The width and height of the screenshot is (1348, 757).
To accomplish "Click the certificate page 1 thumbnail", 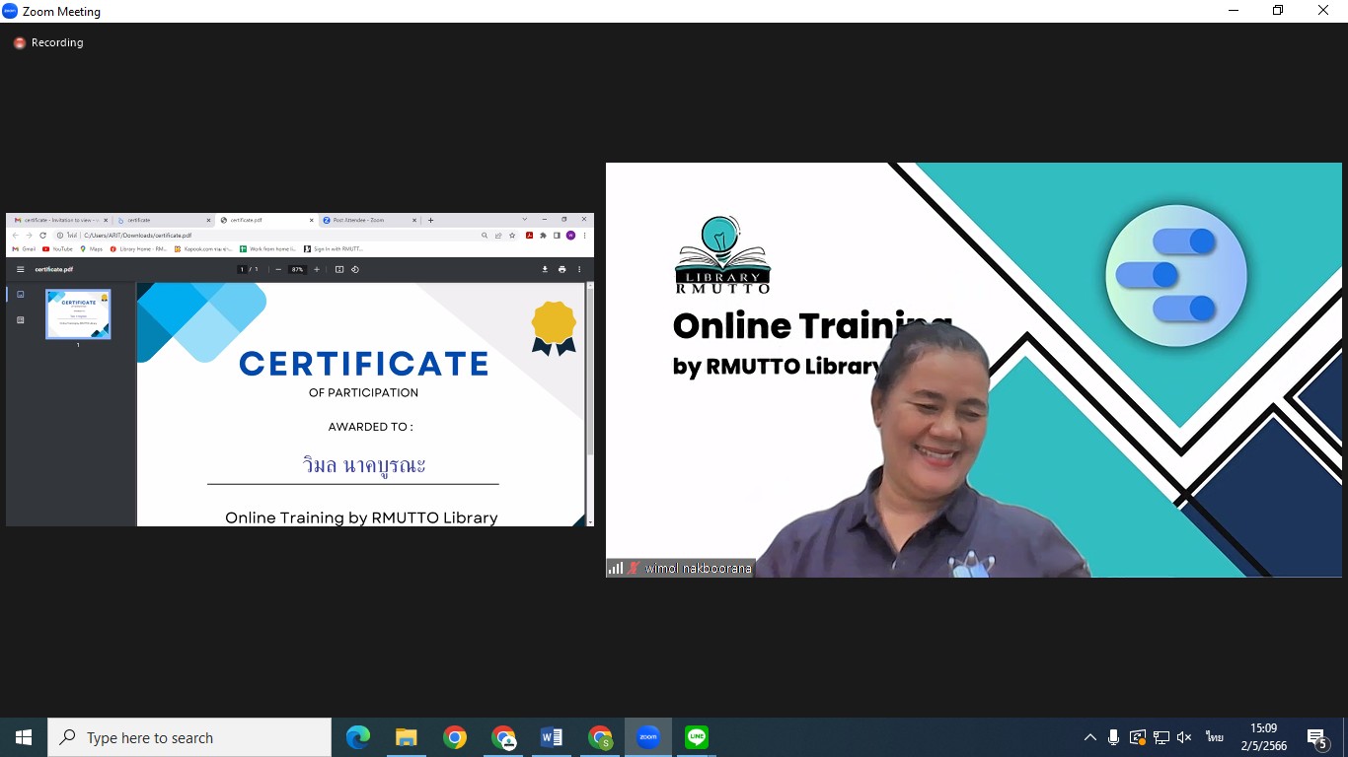I will click(x=78, y=314).
